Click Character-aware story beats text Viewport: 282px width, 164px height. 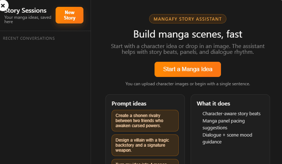[231, 113]
